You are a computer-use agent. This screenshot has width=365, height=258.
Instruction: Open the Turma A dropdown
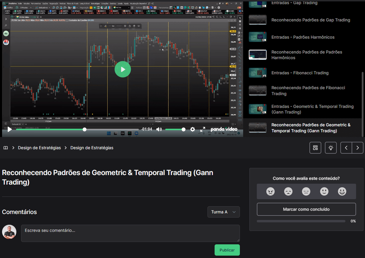(x=224, y=212)
